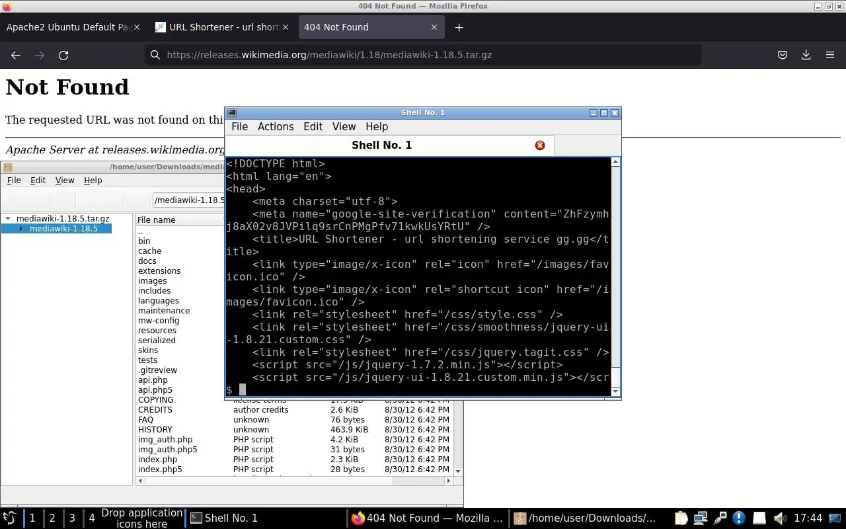846x529 pixels.
Task: Click the search magnifier icon in the URL bar
Action: (x=155, y=55)
